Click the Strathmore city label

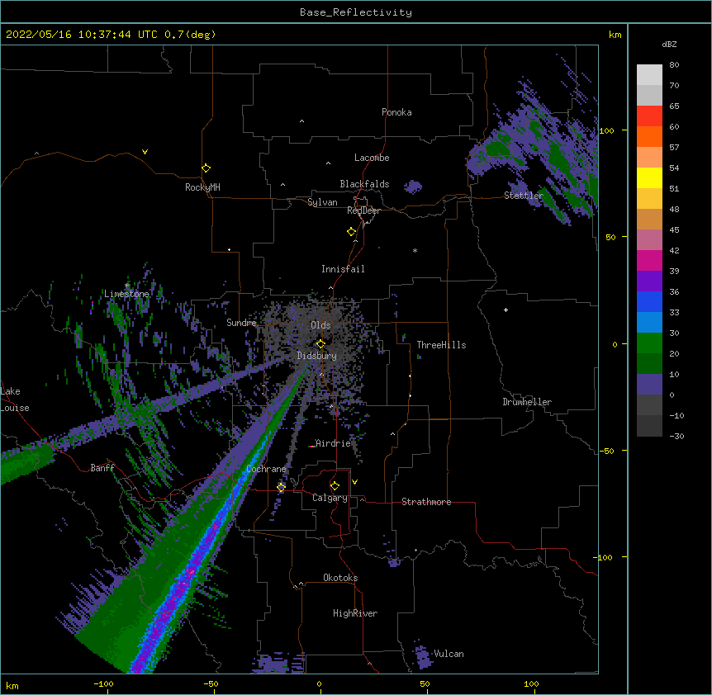coord(426,502)
